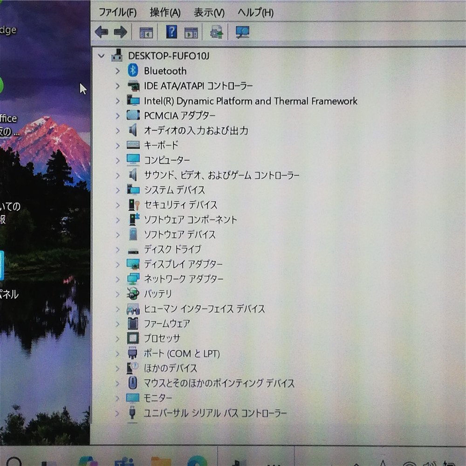Expand the ディスプレイ アダプター category
Screen dimensions: 466x466
pos(117,264)
